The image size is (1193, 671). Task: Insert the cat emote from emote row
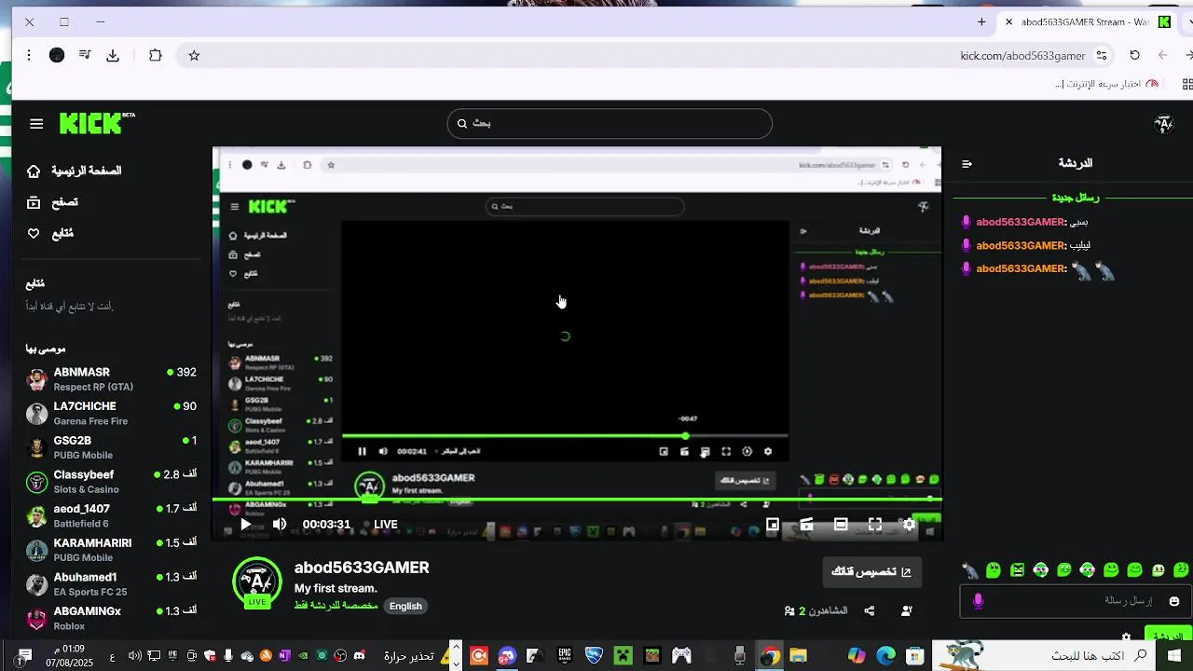click(x=970, y=569)
